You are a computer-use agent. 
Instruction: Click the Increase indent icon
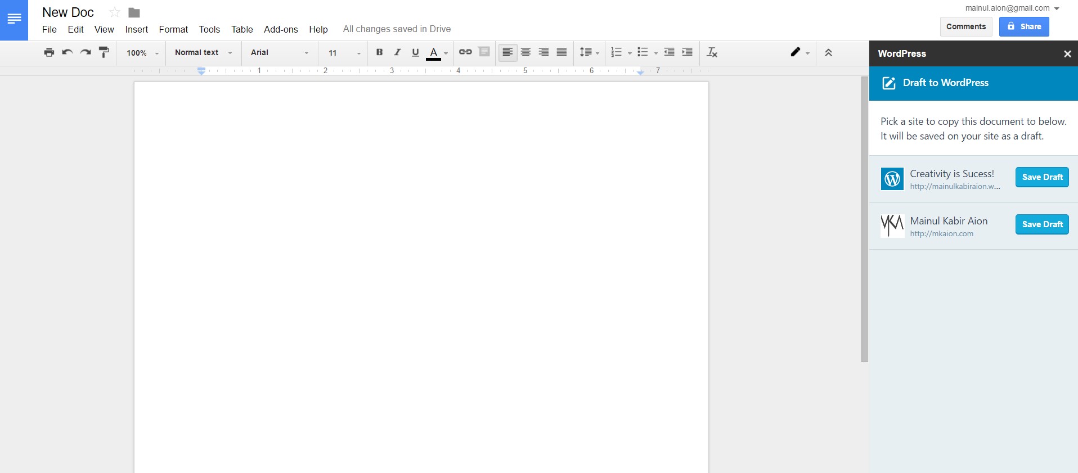(x=687, y=52)
